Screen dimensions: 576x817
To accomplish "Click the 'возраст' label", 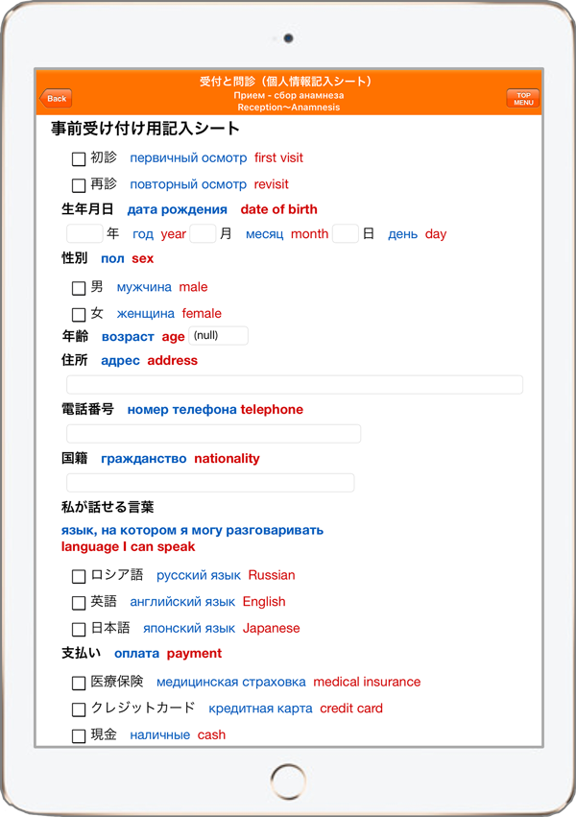I will point(128,337).
